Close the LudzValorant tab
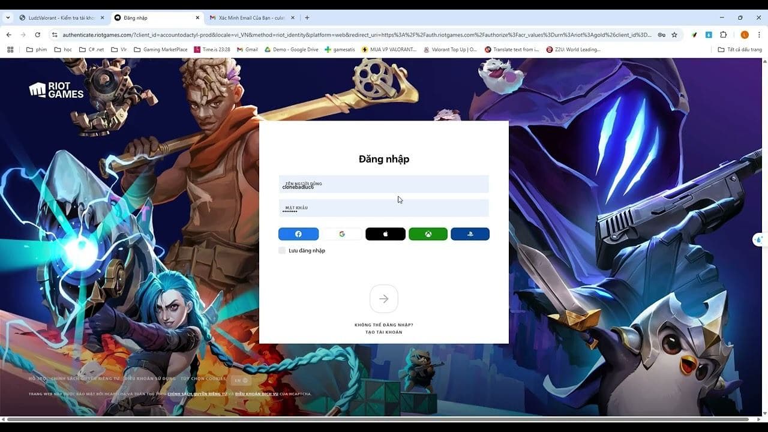768x432 pixels. pyautogui.click(x=102, y=18)
